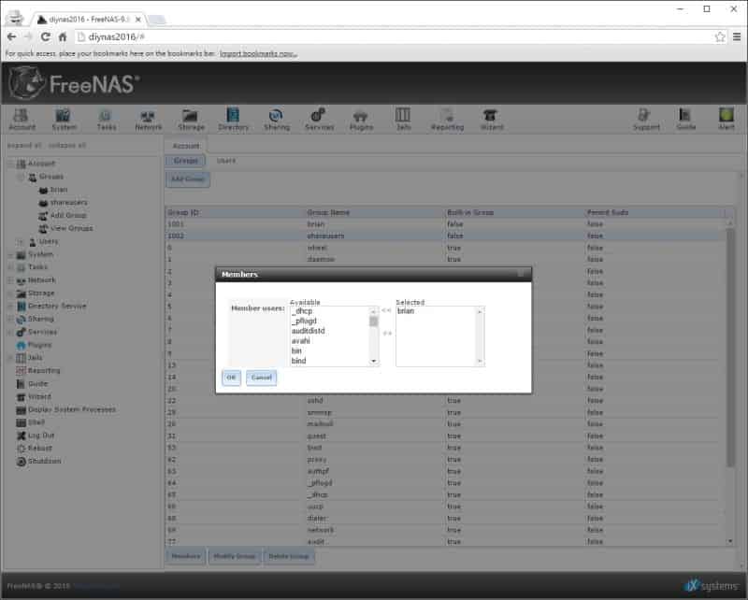
Task: Add user with the >> arrow button
Action: click(x=387, y=333)
